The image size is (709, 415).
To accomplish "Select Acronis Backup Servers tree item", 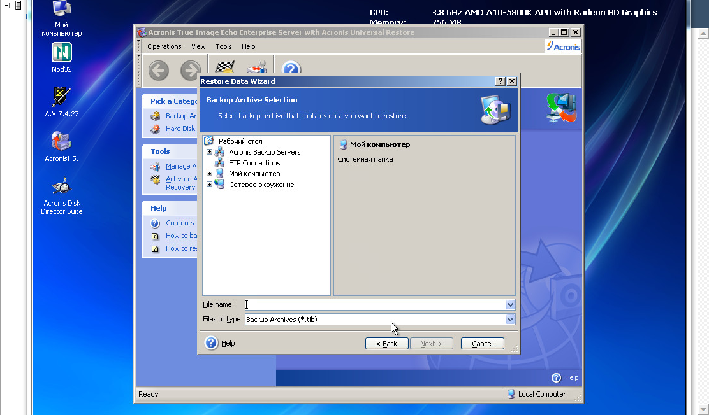I will point(265,152).
